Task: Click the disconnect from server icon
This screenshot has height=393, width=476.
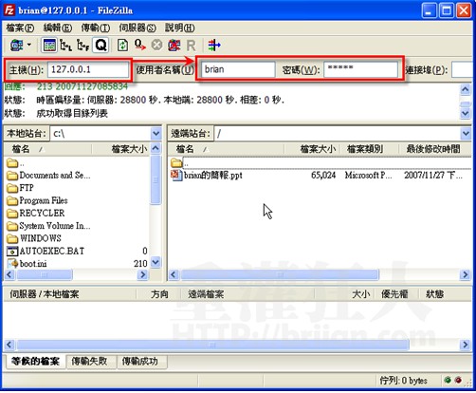Action: [x=174, y=46]
